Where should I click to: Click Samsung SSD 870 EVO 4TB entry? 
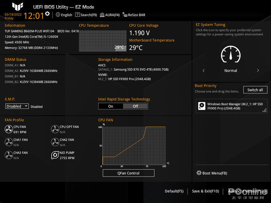coord(133,69)
